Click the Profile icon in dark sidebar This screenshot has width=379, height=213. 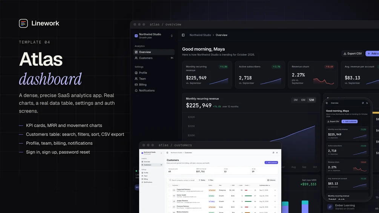pyautogui.click(x=136, y=73)
